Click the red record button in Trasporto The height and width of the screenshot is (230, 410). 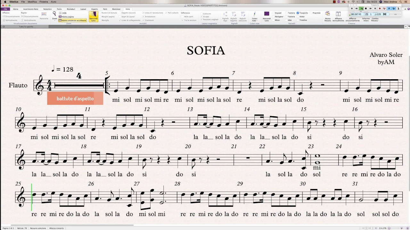pos(380,9)
